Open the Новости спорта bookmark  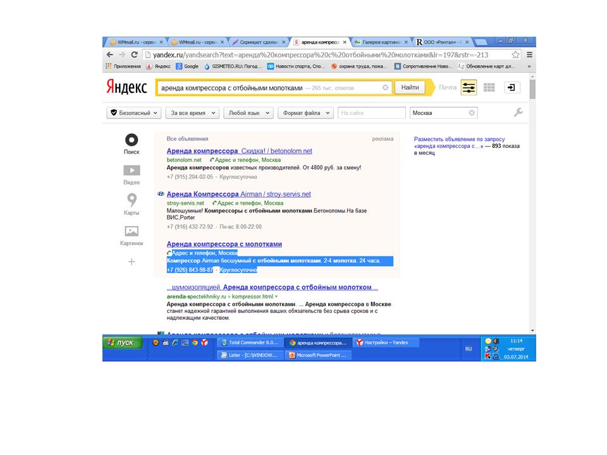[296, 66]
